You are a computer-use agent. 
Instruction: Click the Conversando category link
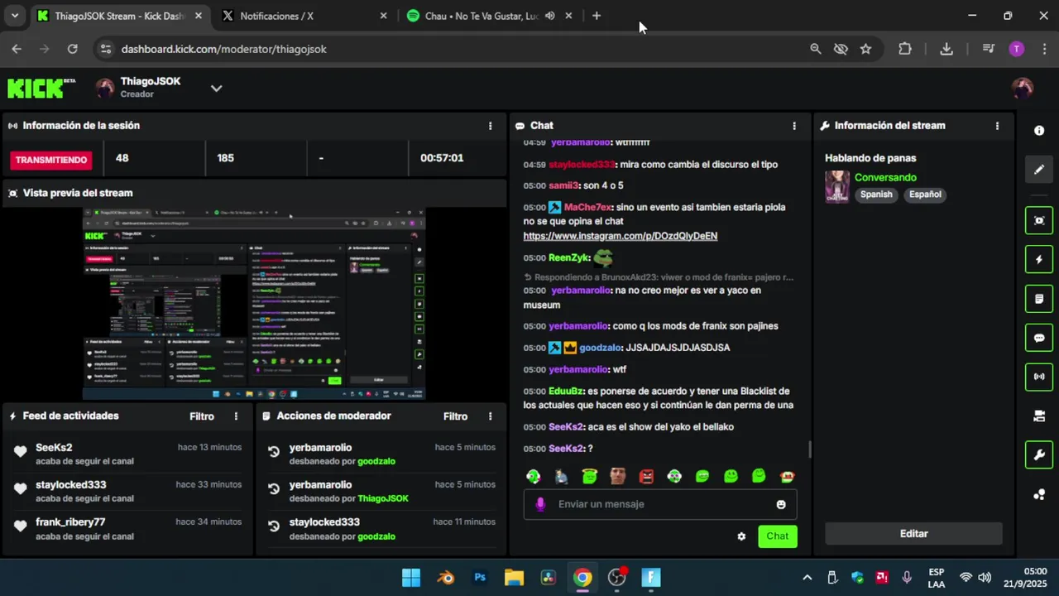click(885, 177)
